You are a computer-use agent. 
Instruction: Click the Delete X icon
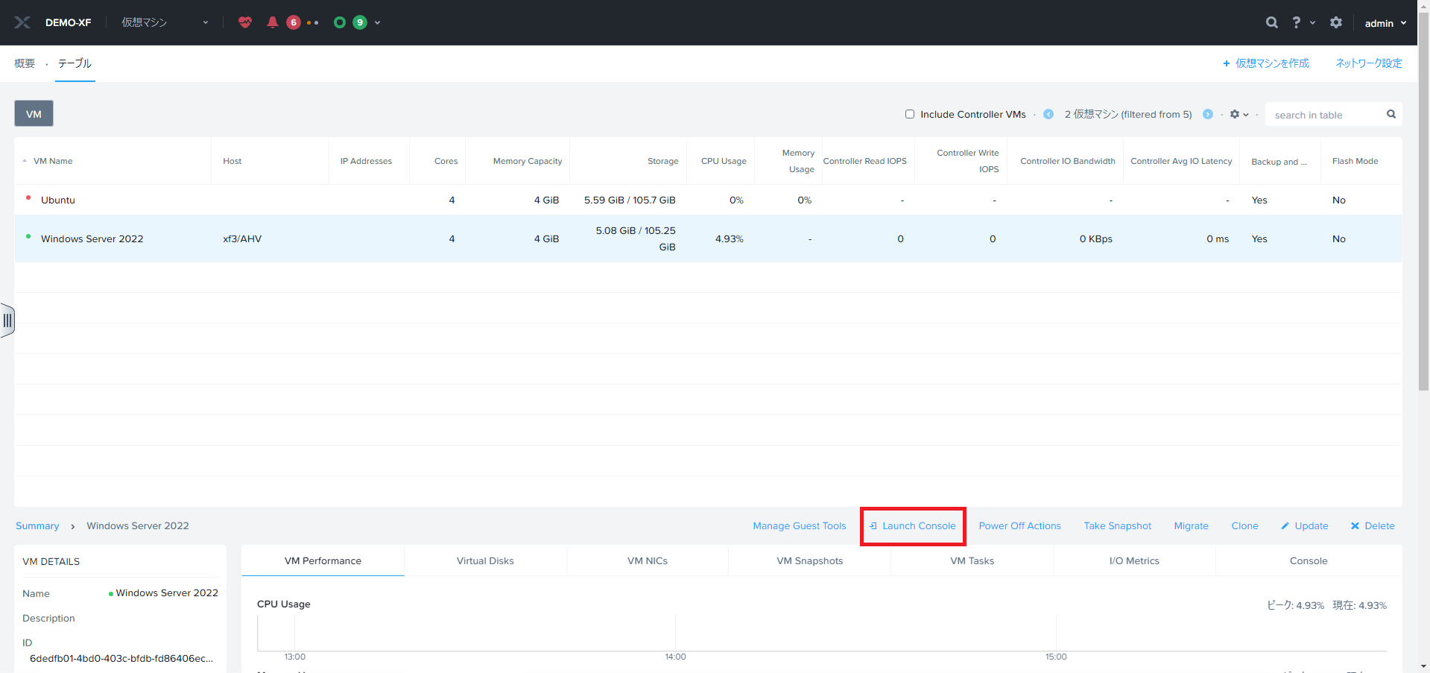(x=1355, y=526)
